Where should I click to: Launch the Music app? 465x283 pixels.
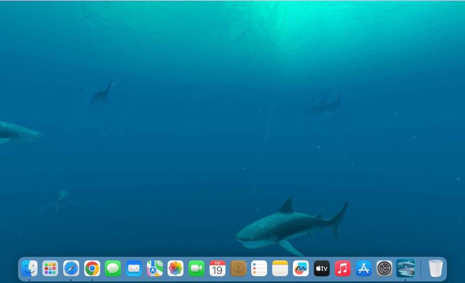point(343,268)
